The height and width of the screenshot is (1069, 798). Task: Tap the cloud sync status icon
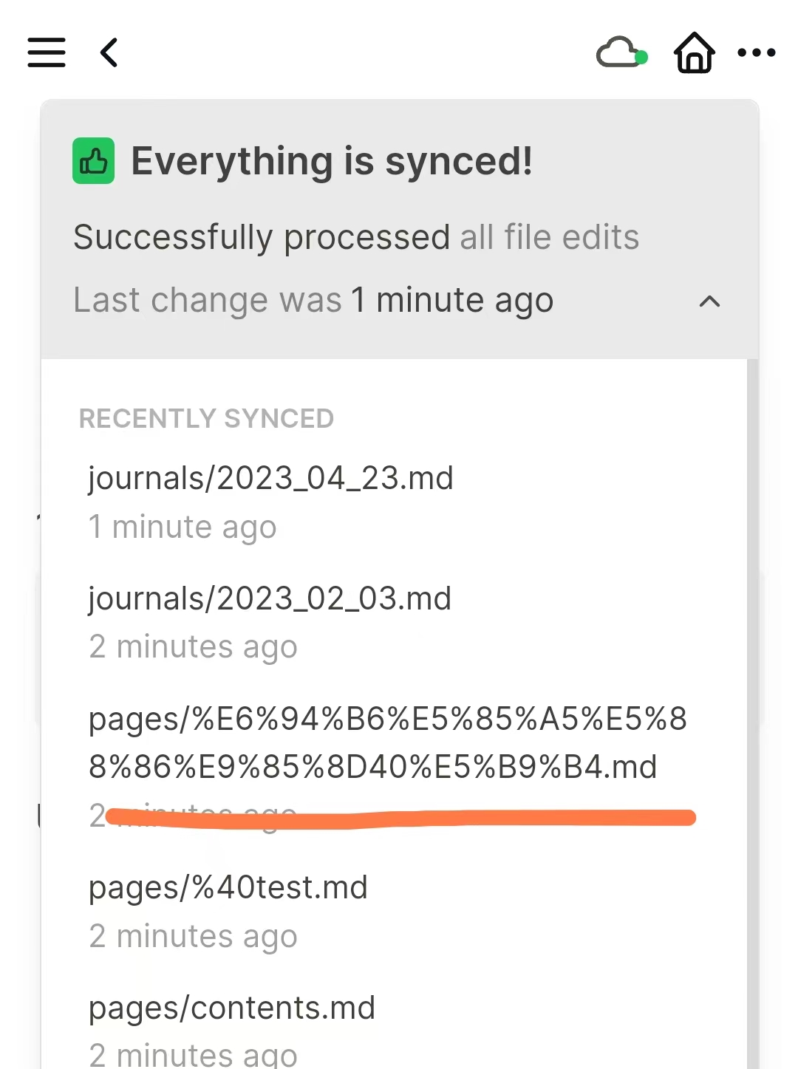pos(619,53)
